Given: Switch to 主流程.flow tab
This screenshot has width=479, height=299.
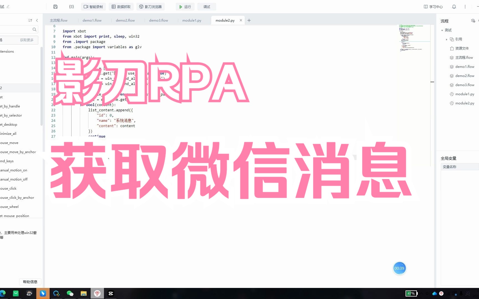Looking at the screenshot, I should pyautogui.click(x=59, y=20).
